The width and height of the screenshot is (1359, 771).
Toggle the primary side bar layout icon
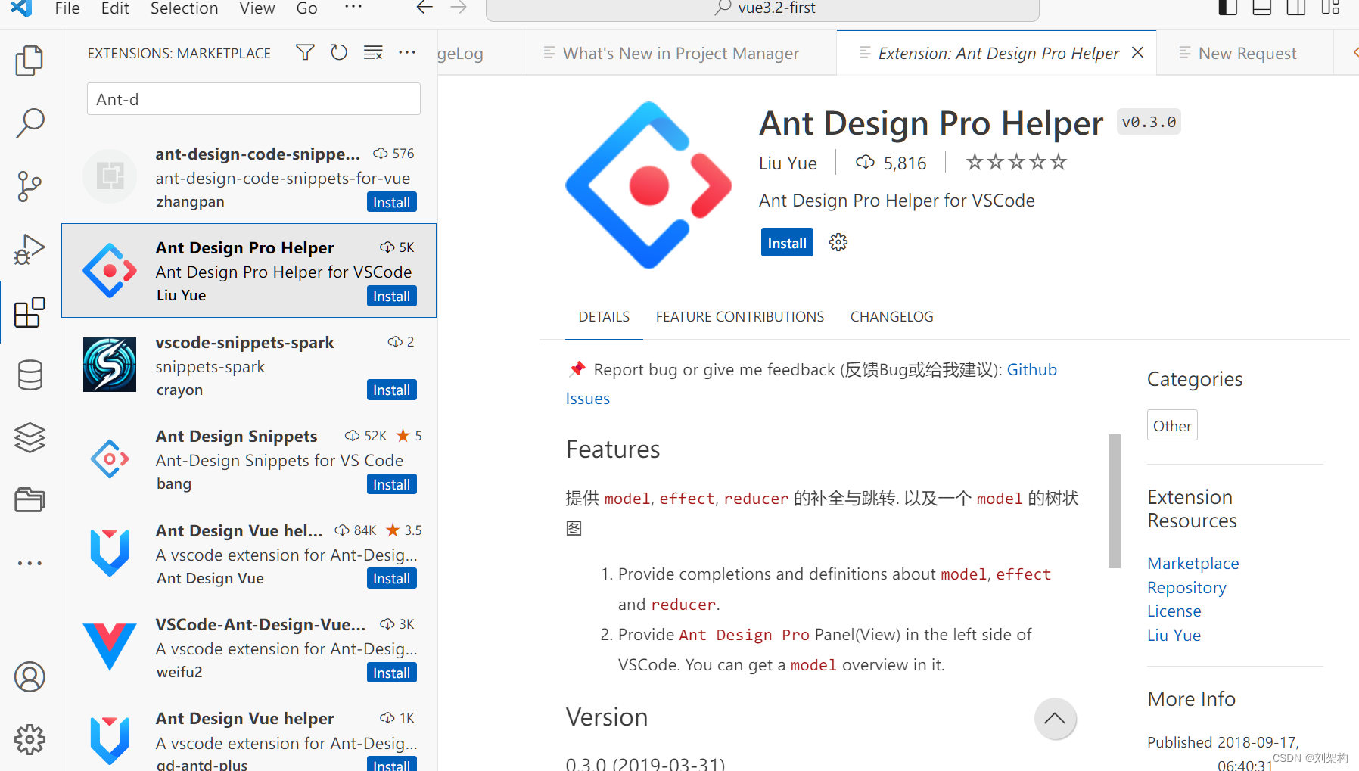click(1227, 8)
